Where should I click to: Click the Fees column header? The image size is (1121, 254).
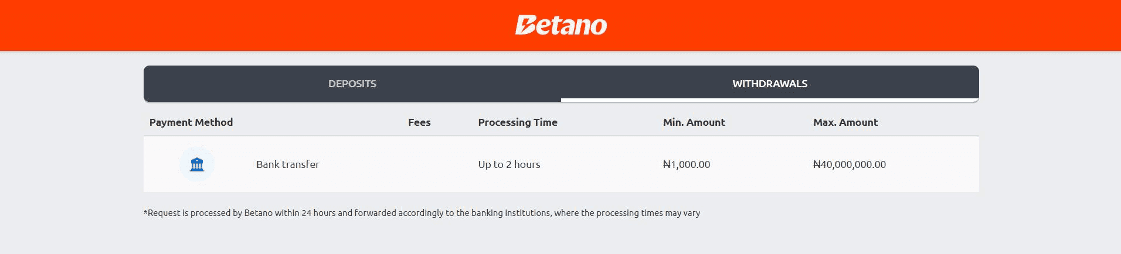click(419, 122)
